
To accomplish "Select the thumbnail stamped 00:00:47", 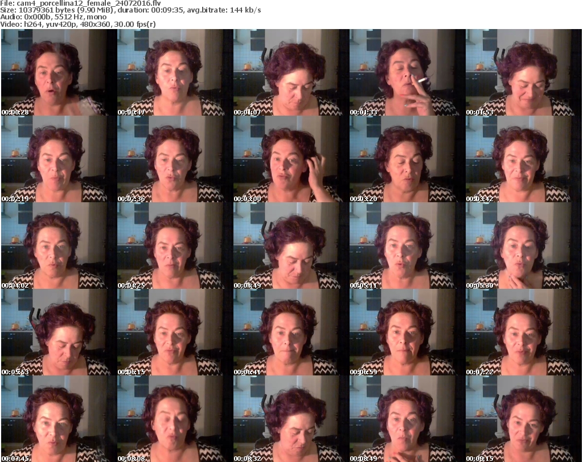I will [x=175, y=72].
